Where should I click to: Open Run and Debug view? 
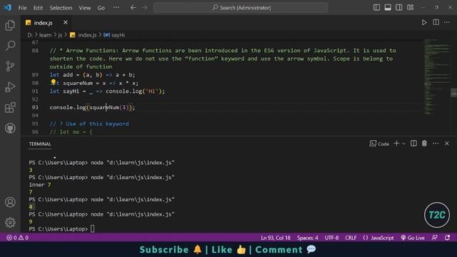coord(10,87)
